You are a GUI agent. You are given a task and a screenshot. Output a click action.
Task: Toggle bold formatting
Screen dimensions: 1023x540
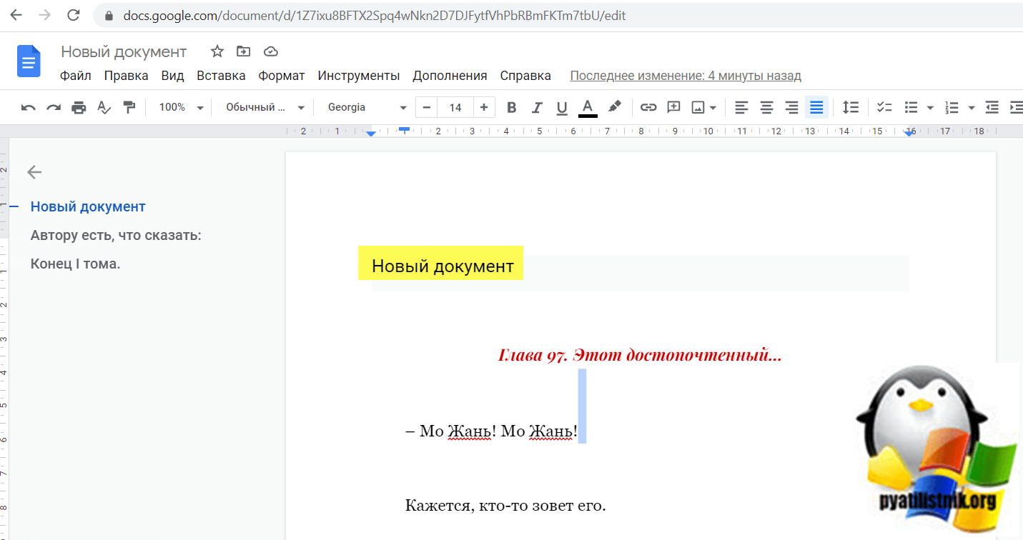pyautogui.click(x=511, y=108)
